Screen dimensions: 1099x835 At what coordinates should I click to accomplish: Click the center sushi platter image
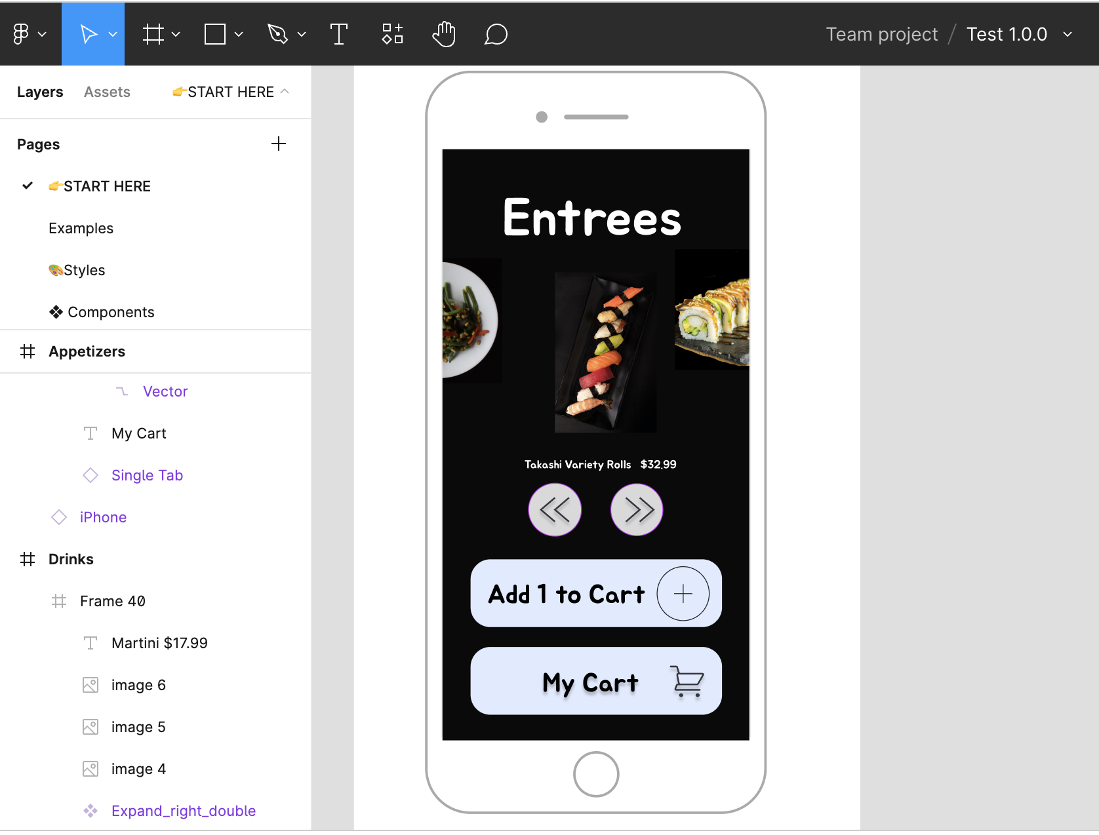pos(605,353)
